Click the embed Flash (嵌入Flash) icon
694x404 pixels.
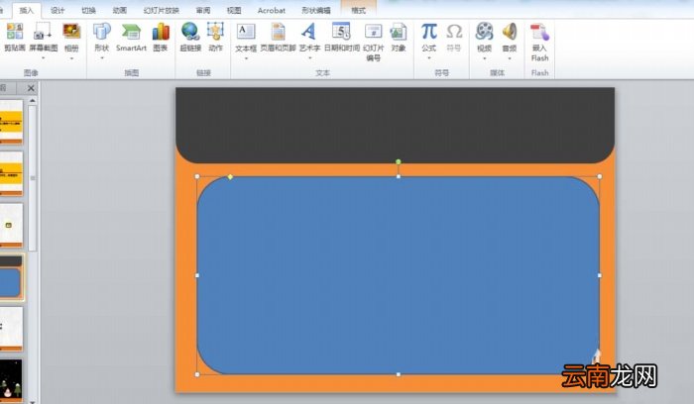(x=539, y=32)
